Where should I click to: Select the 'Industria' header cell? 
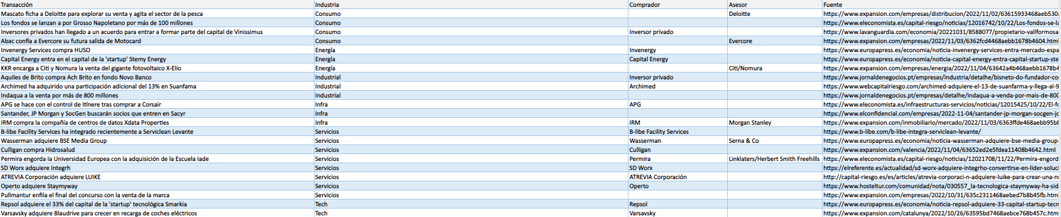[471, 5]
